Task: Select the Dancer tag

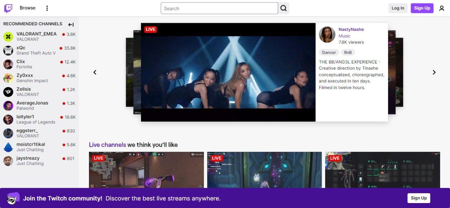Action: (x=329, y=52)
